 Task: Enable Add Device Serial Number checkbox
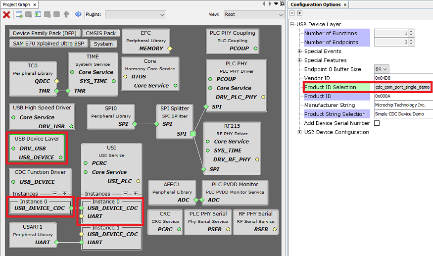[x=377, y=123]
